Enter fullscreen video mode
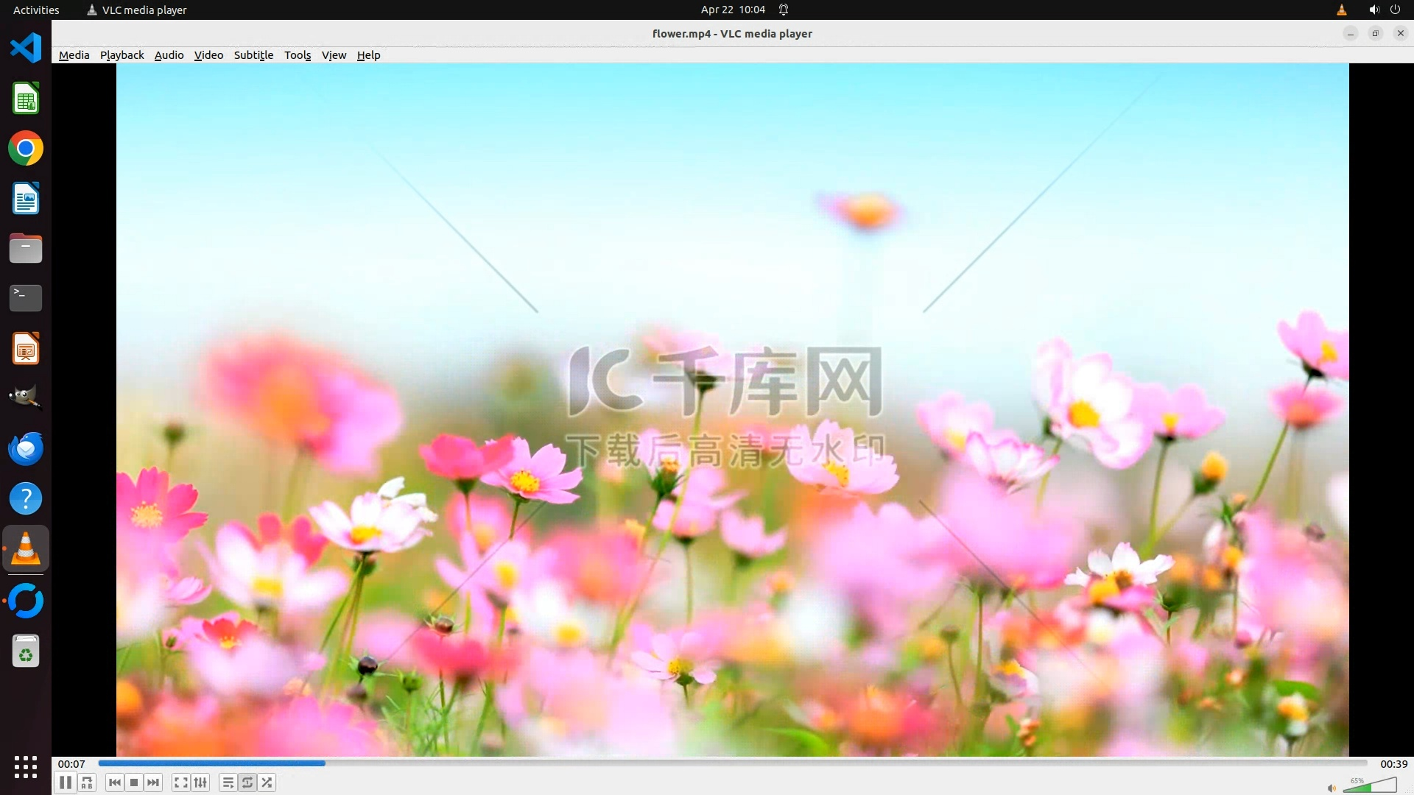Screen dimensions: 1414x795 180,782
